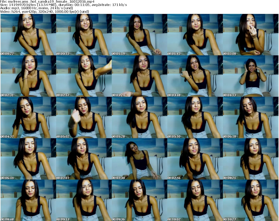Click the thumbnail stamped 00:01:19

point(139,35)
